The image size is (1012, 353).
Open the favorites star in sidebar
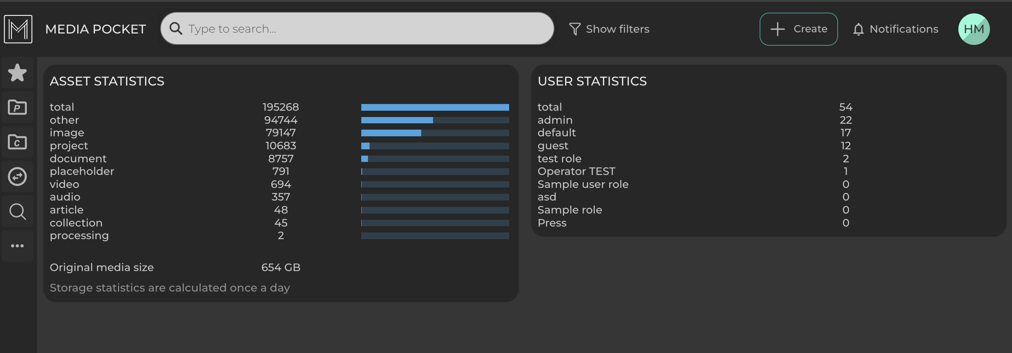(17, 73)
